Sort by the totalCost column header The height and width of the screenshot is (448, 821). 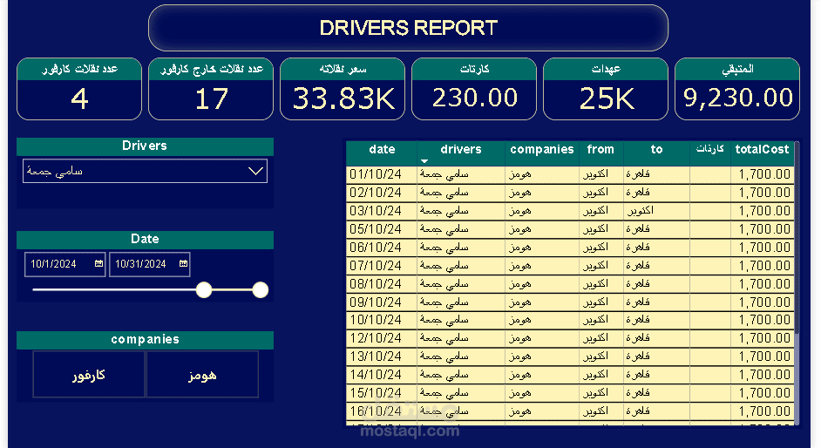coord(762,150)
